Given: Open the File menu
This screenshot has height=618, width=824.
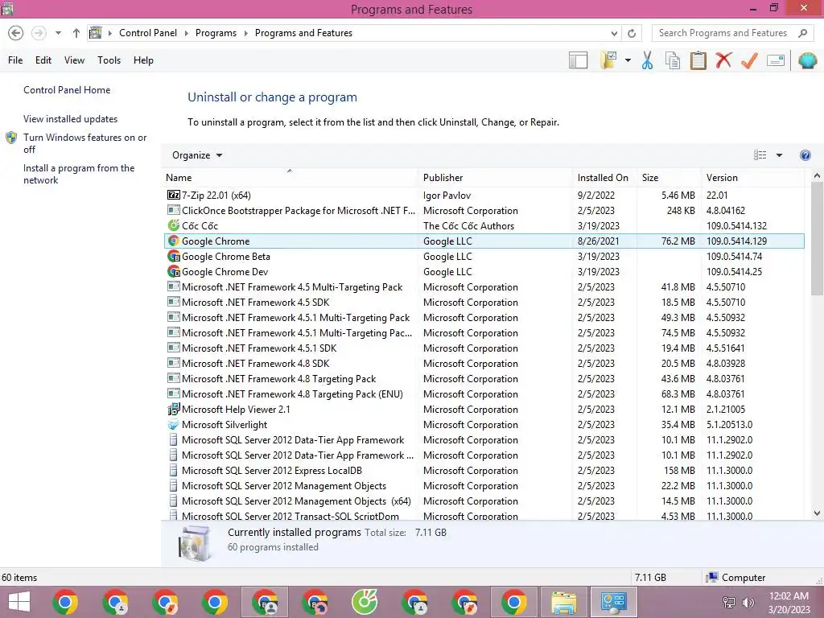Looking at the screenshot, I should point(15,60).
